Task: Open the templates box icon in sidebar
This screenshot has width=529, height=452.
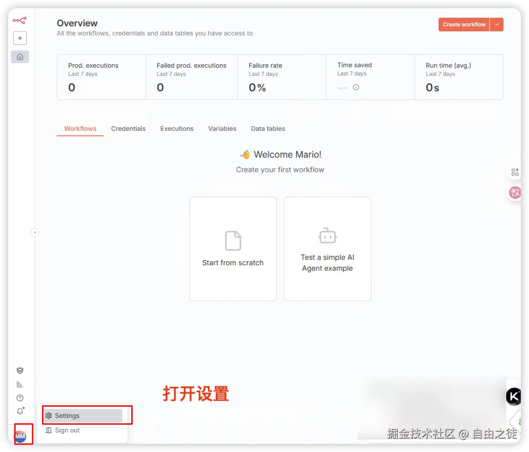Action: click(20, 371)
